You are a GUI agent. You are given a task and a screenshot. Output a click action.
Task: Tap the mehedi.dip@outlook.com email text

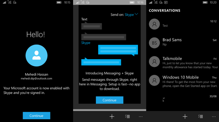tap(36, 78)
